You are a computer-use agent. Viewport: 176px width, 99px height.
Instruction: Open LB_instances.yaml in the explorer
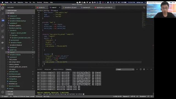tap(20, 76)
